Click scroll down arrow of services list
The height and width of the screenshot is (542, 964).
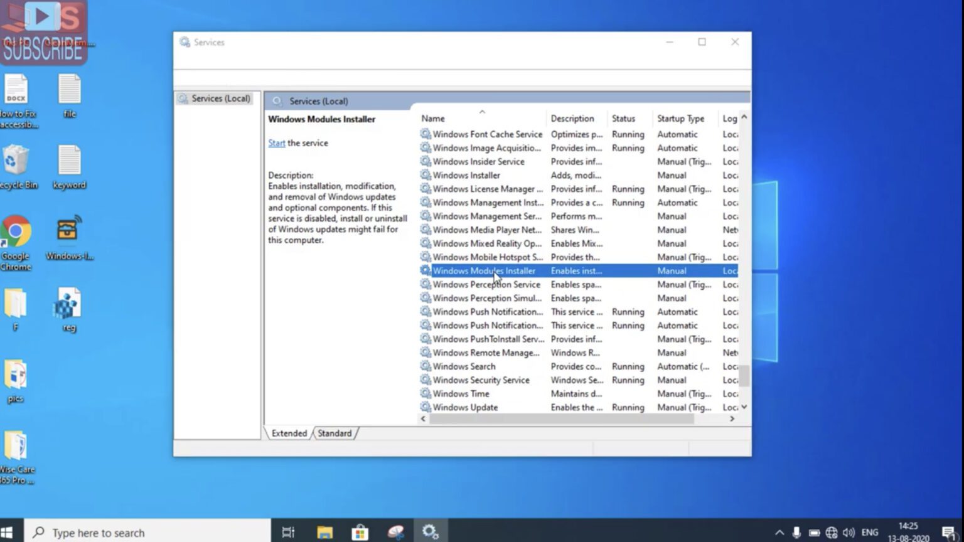point(744,407)
